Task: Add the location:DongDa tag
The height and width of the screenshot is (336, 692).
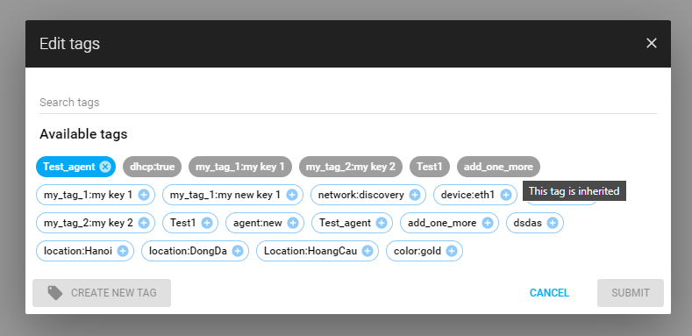Action: pos(238,251)
